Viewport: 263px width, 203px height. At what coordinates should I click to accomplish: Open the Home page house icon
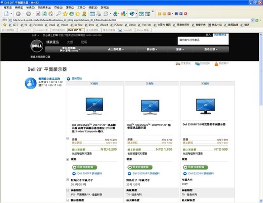pos(51,14)
